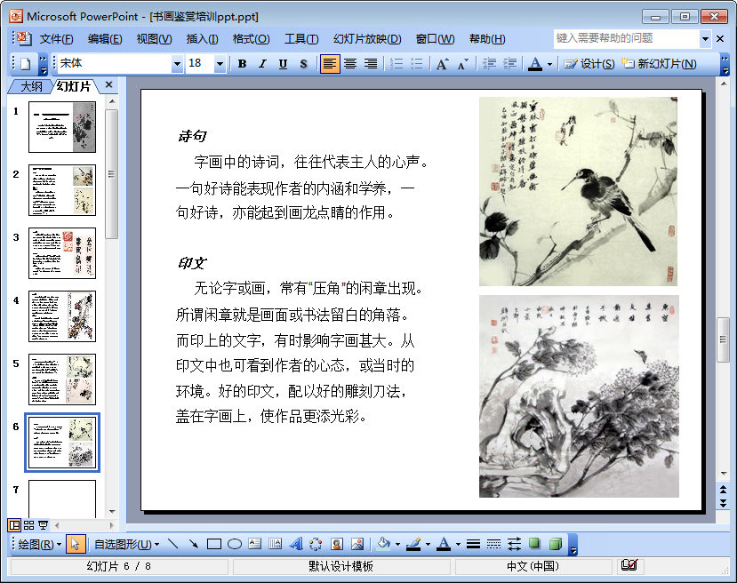Open the 格式(O) menu

tap(251, 39)
